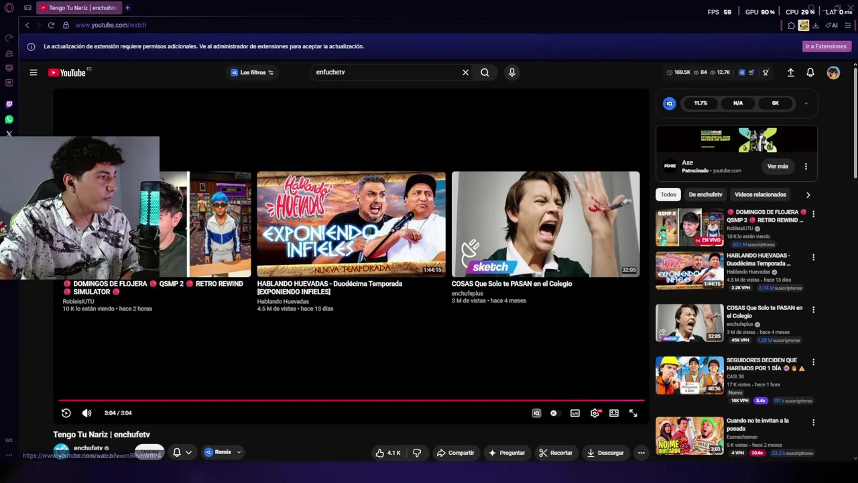
Task: Click the Descargar download button
Action: tap(605, 453)
